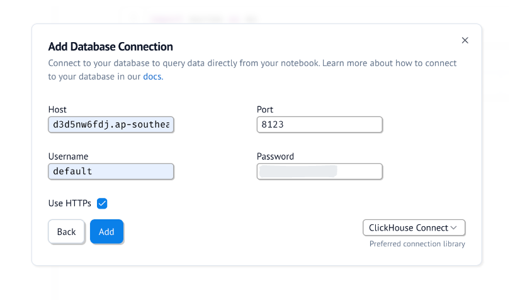This screenshot has width=515, height=306.
Task: Open the docs link
Action: point(152,77)
